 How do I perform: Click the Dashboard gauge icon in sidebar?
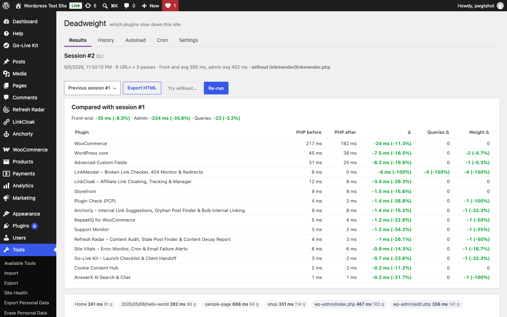click(6, 21)
